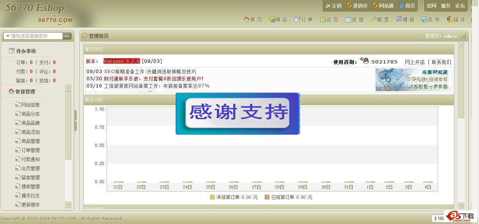479x224 pixels.
Task: Click the 注销 logout icon at top
Action: pyautogui.click(x=328, y=6)
